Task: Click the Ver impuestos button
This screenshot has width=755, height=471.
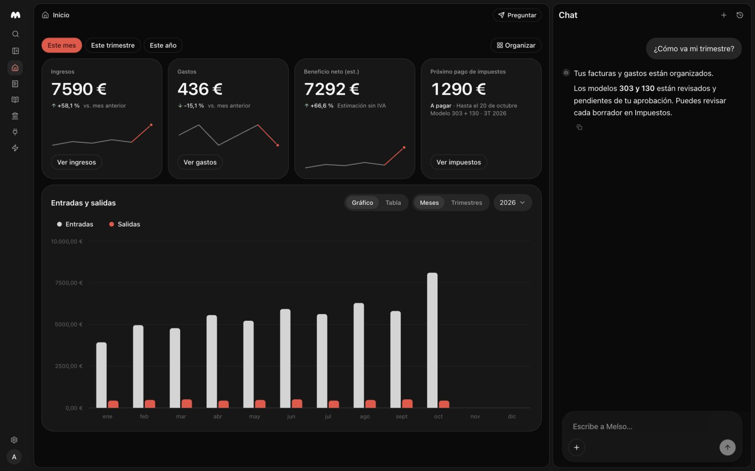Action: coord(459,162)
